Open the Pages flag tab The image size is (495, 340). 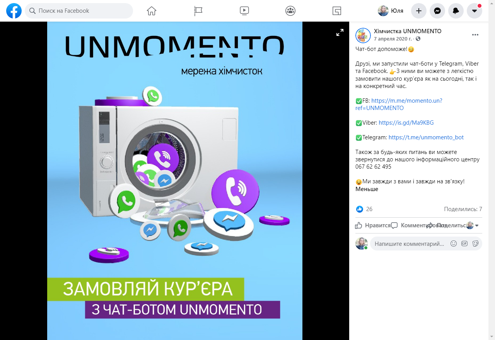[x=198, y=11]
